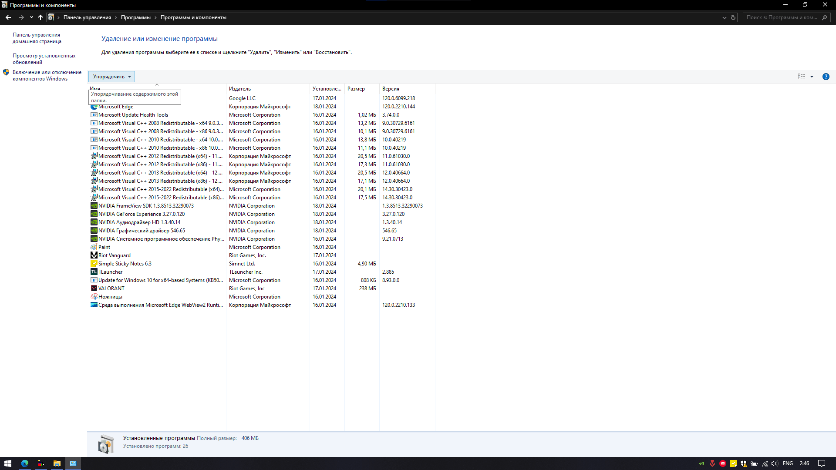Go back with the left arrow
This screenshot has height=470, width=836.
click(x=8, y=17)
